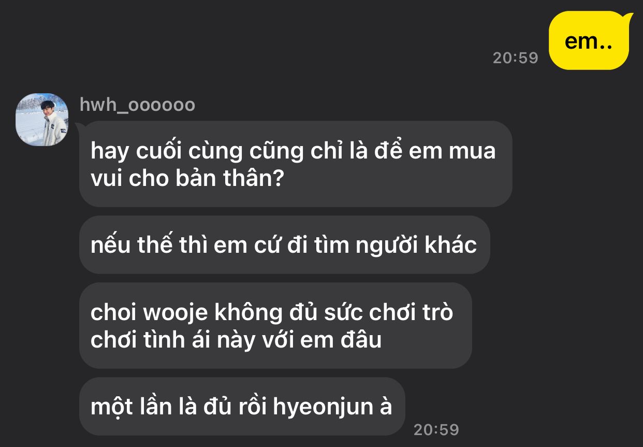Viewport: 643px width, 447px height.
Task: Select the message starting "hay cuối cùng"
Action: pos(296,164)
